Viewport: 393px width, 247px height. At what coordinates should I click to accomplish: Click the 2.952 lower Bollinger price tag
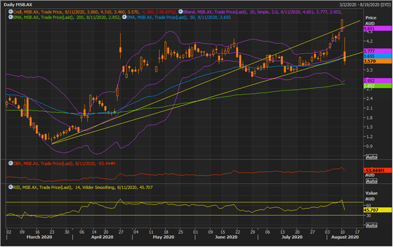pyautogui.click(x=378, y=81)
